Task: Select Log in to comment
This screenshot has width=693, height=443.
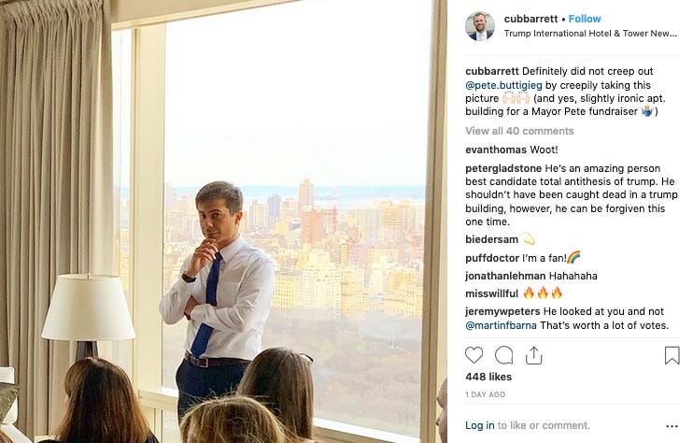Action: pyautogui.click(x=479, y=425)
